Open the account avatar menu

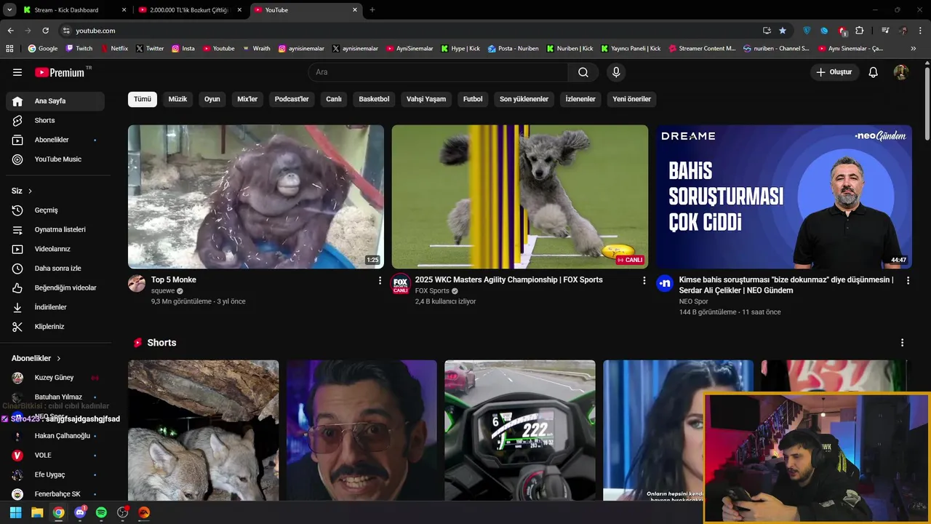tap(901, 72)
